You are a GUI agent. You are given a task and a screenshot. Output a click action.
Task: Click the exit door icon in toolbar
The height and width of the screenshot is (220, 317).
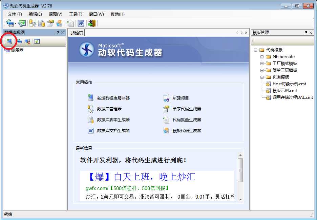(x=92, y=23)
